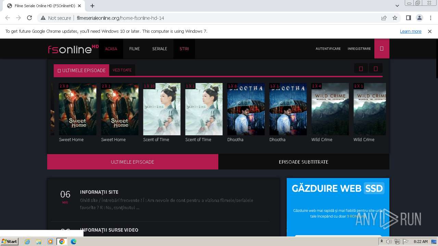Screen dimensions: 438x246
Task: Click the VEZI TOATE button
Action: (x=122, y=70)
